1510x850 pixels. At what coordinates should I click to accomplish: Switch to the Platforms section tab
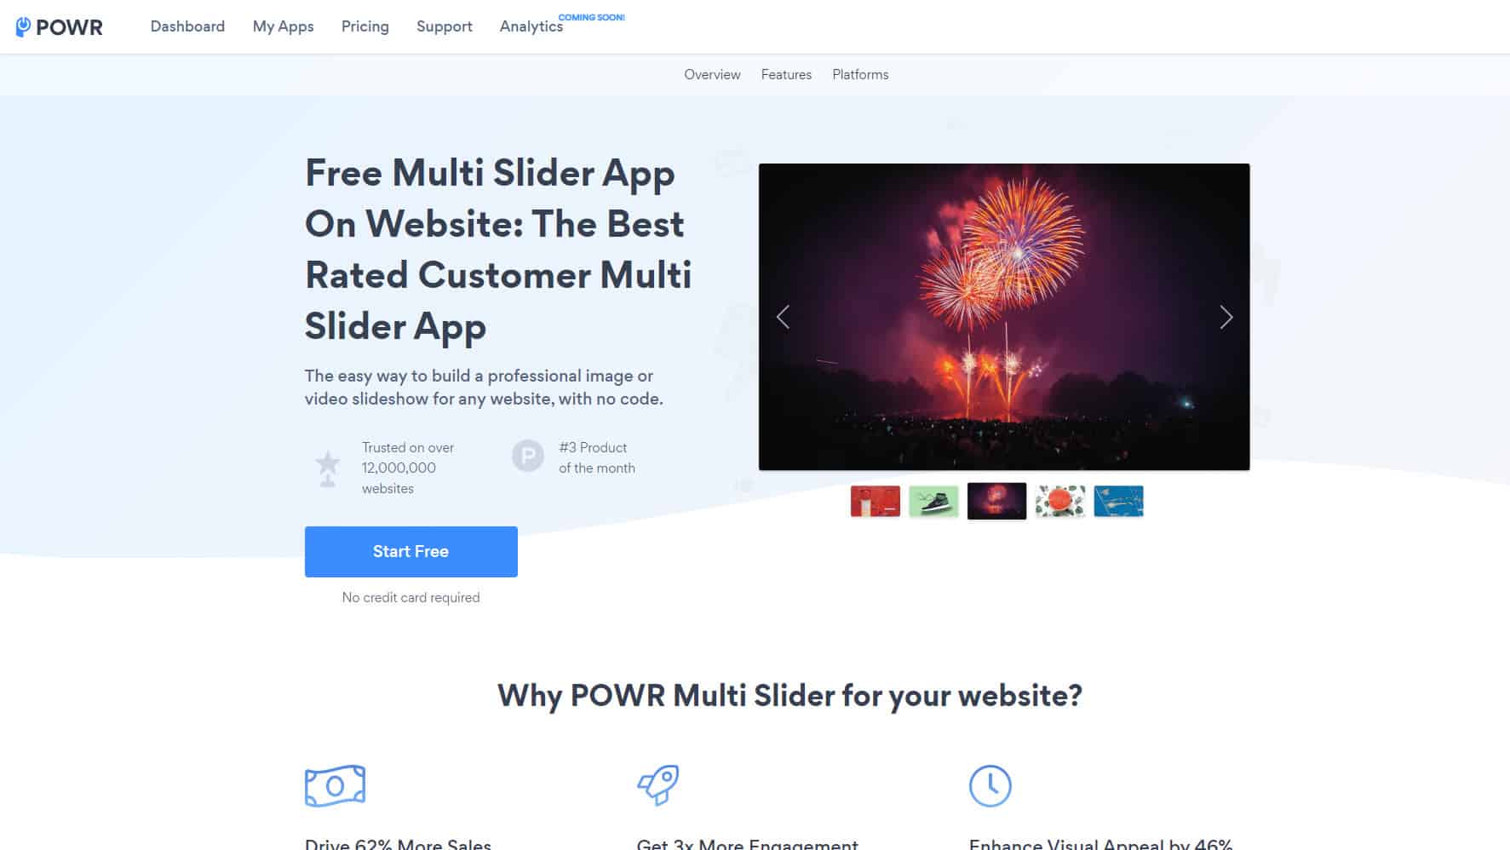860,75
